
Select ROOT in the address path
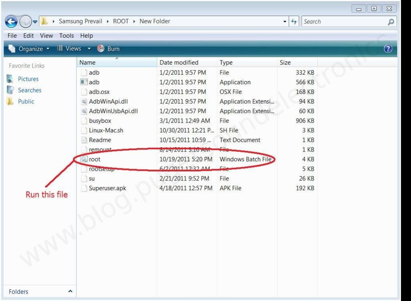120,21
